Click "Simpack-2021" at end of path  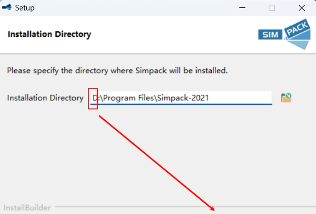(x=184, y=98)
